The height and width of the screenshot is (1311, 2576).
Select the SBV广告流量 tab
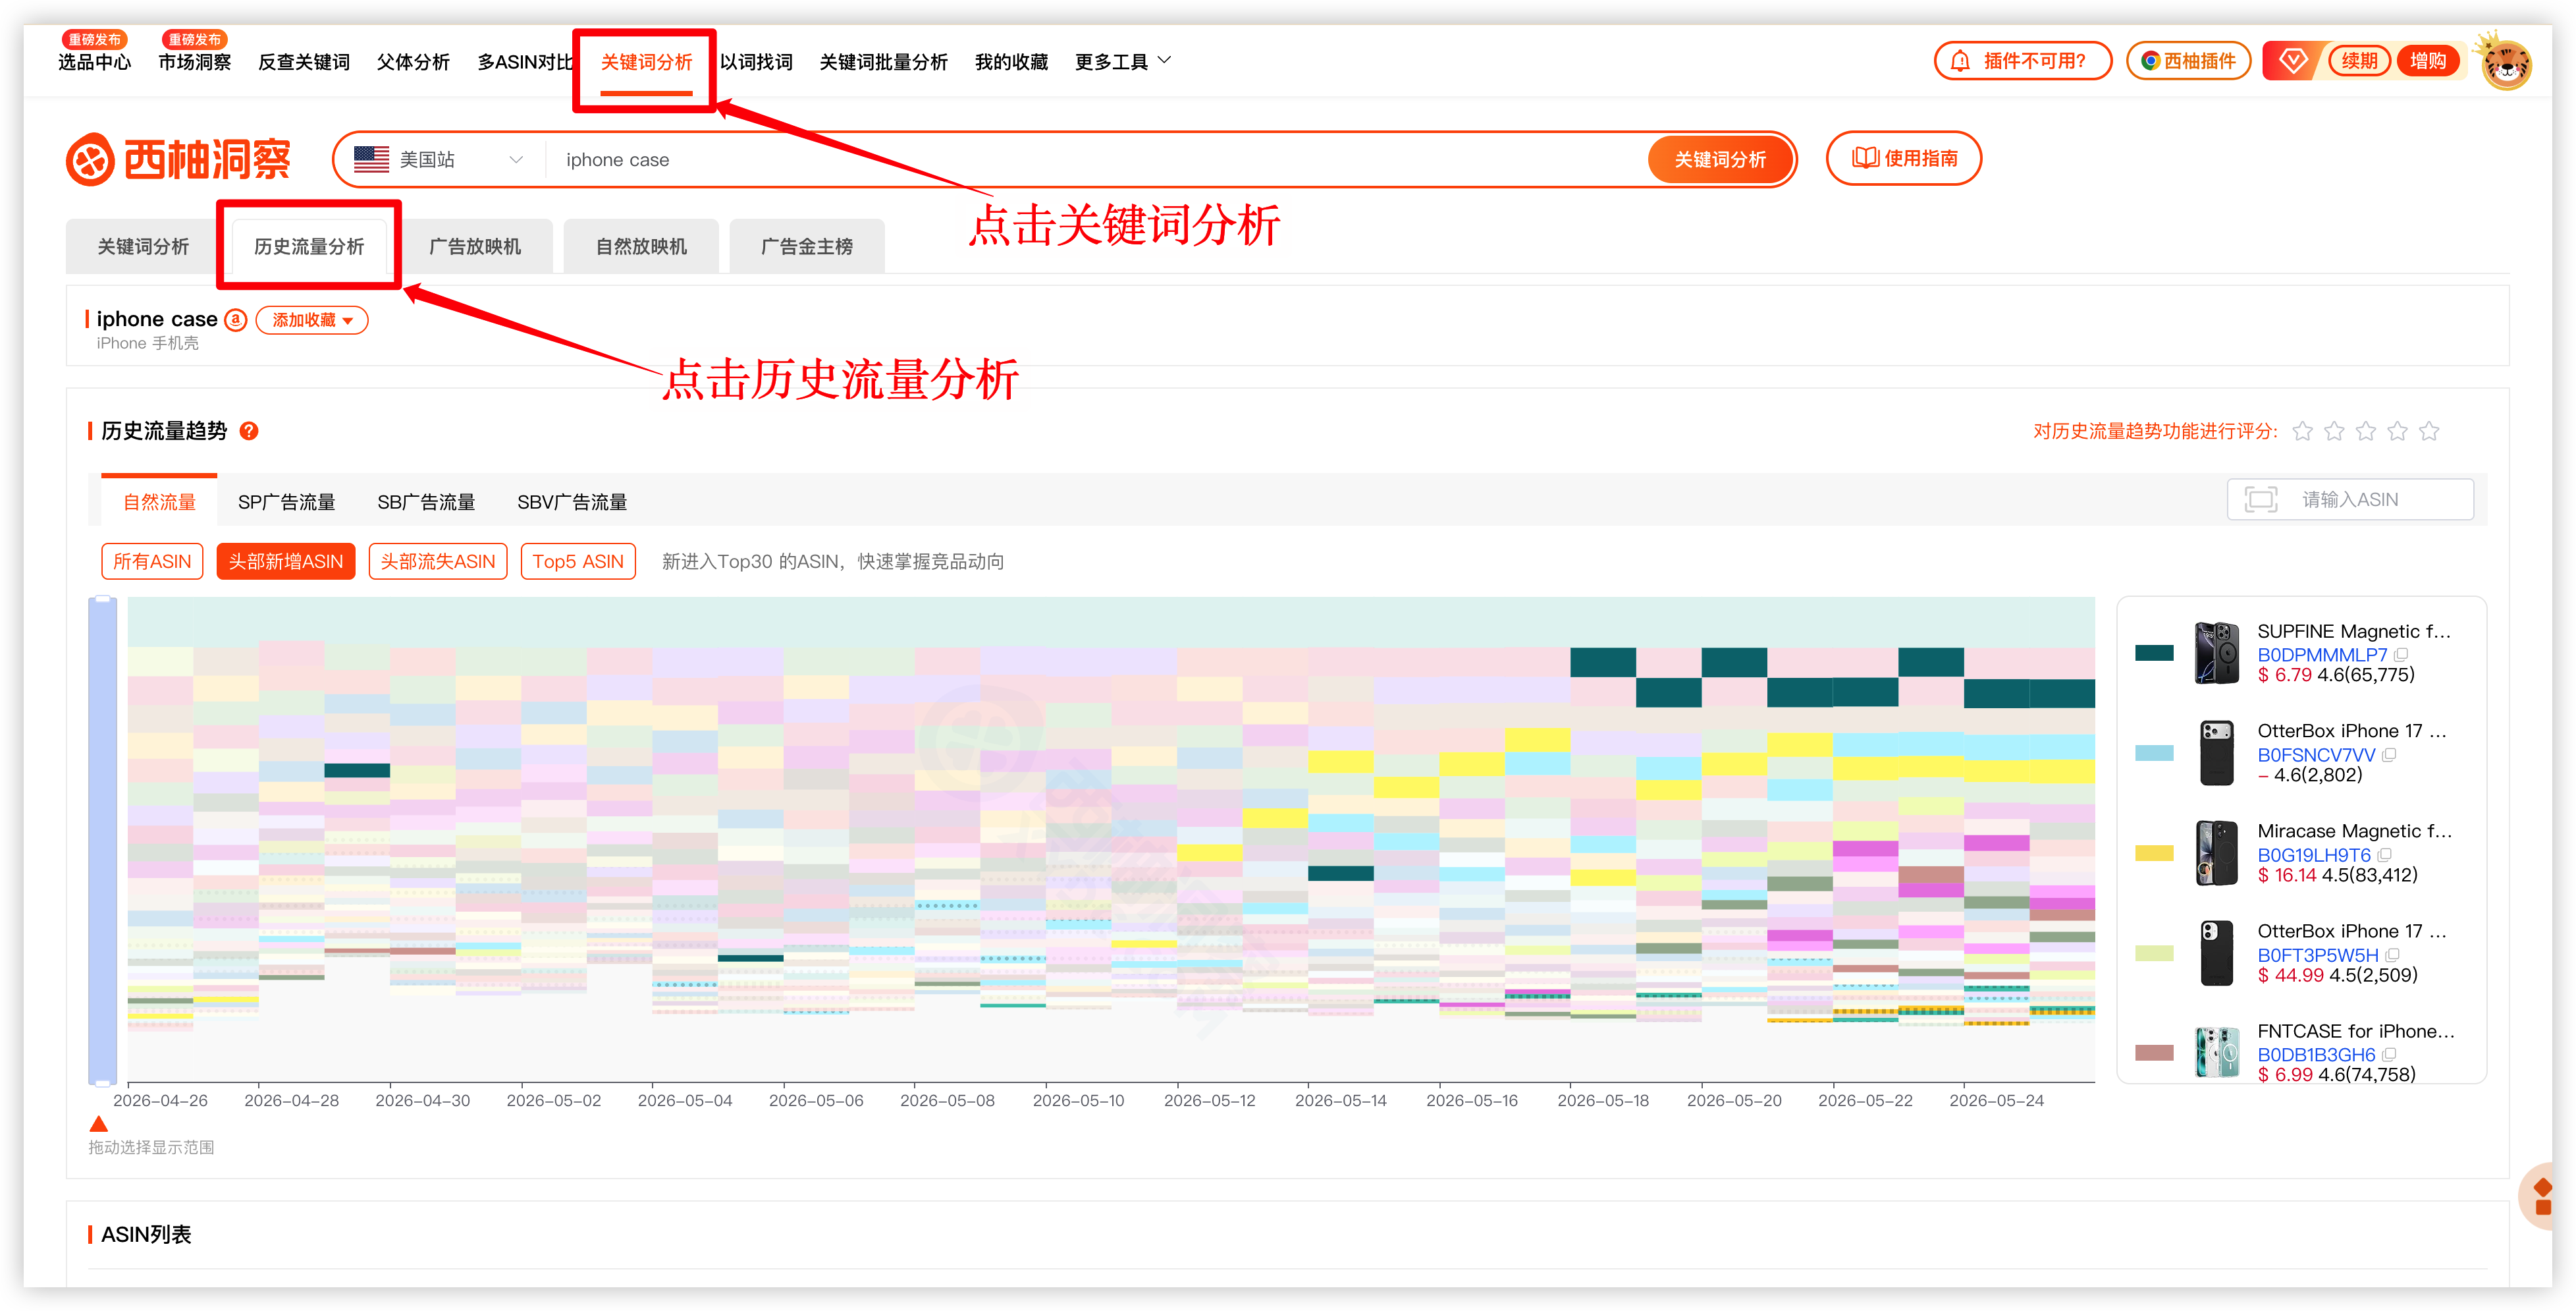coord(572,501)
